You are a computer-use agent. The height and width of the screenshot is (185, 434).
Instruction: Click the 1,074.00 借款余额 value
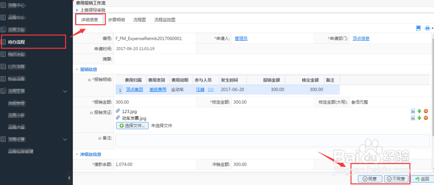(x=124, y=165)
